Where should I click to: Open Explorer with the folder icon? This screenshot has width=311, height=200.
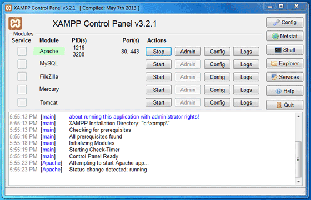(284, 63)
